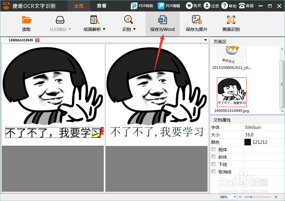Select the 读取 (Read) tool
This screenshot has width=285, height=201.
coord(26,24)
